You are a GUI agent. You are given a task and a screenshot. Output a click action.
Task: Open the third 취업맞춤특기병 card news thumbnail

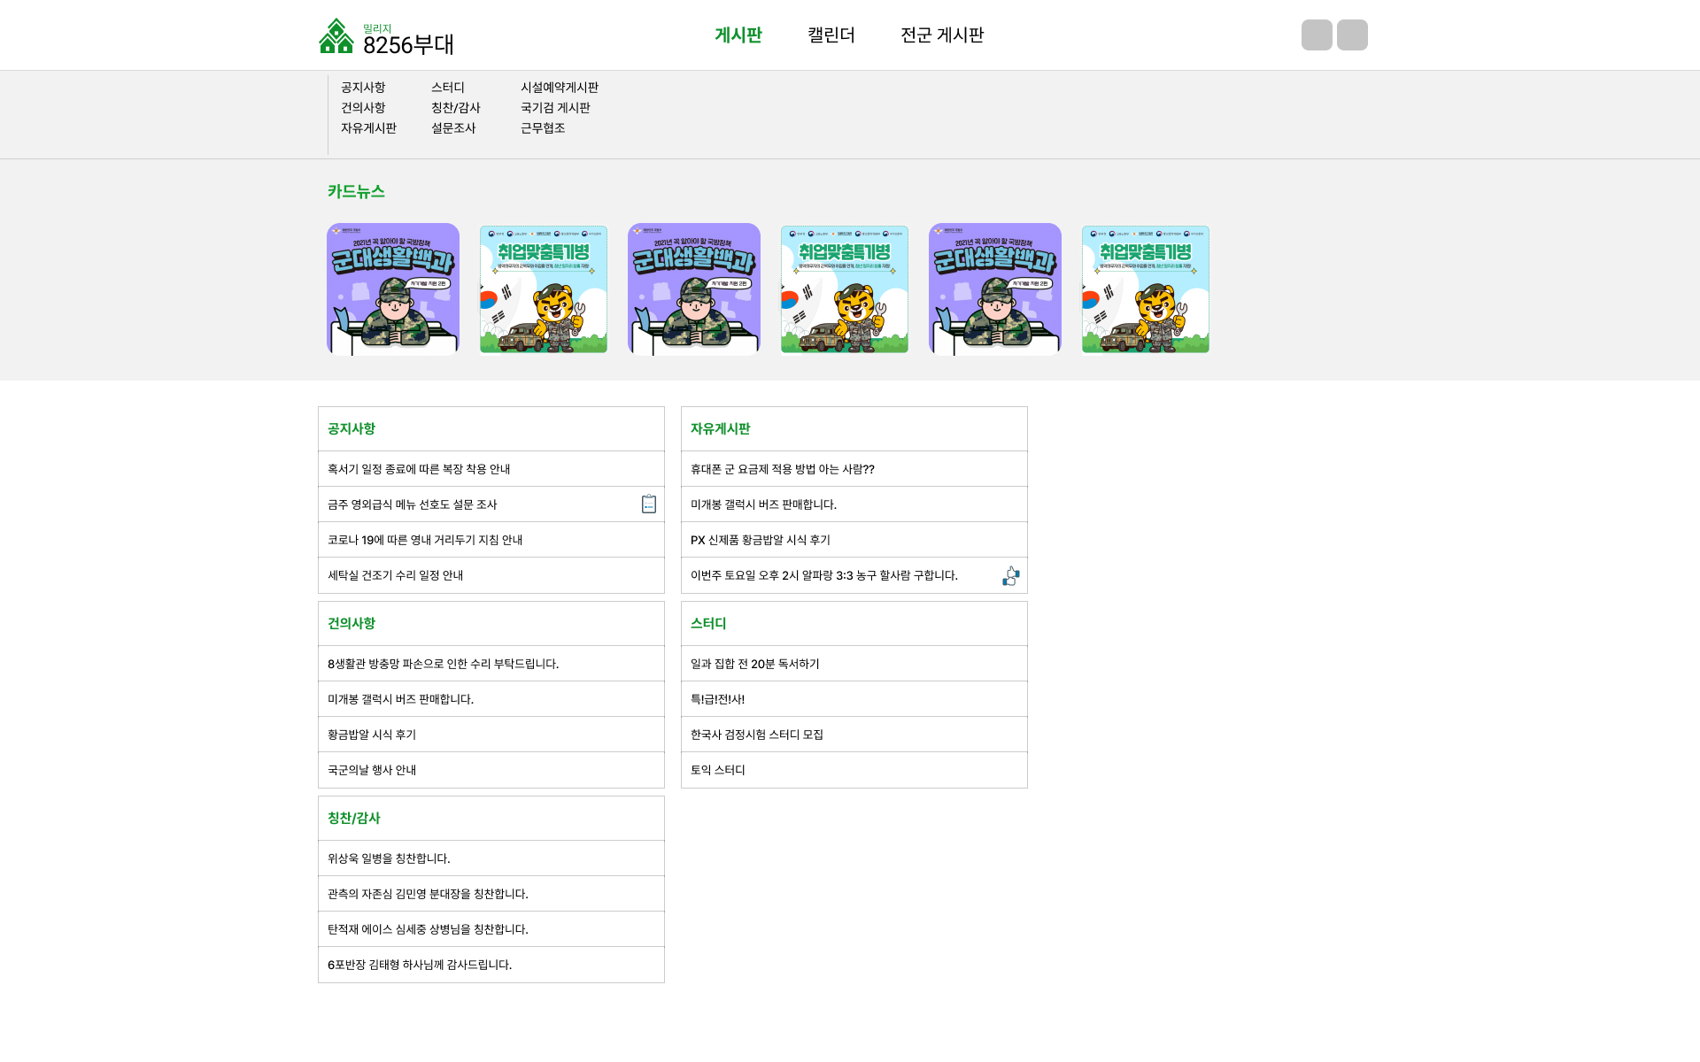(x=1146, y=289)
